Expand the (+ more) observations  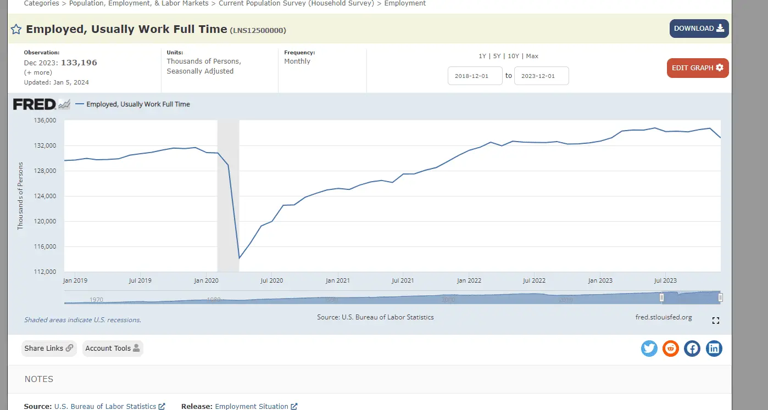click(38, 72)
